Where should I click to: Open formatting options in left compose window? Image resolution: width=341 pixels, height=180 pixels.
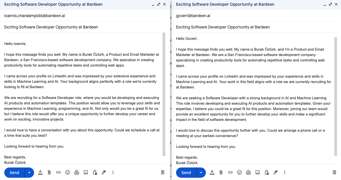(x=40, y=172)
